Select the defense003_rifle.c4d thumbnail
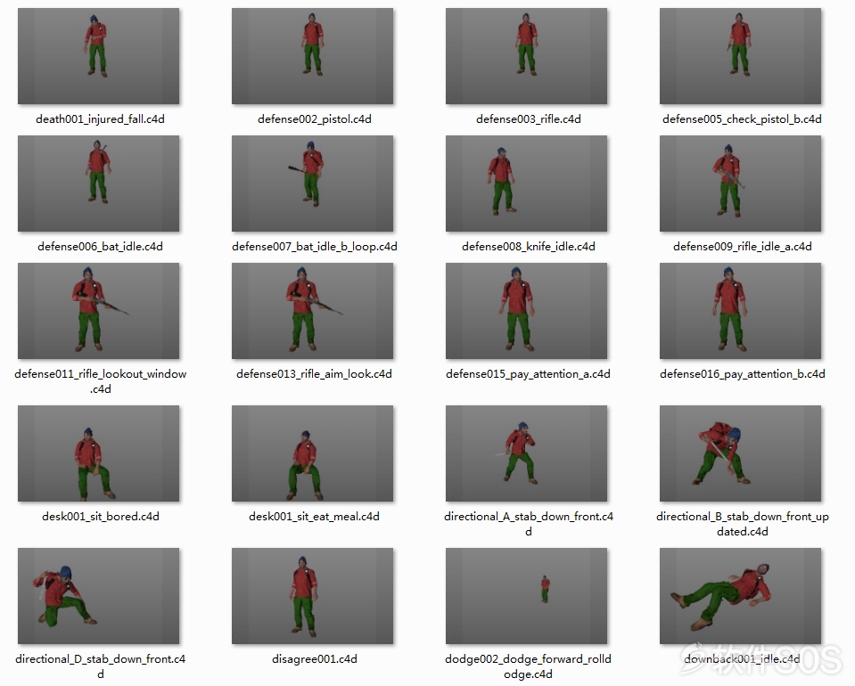This screenshot has height=686, width=855. click(x=526, y=56)
